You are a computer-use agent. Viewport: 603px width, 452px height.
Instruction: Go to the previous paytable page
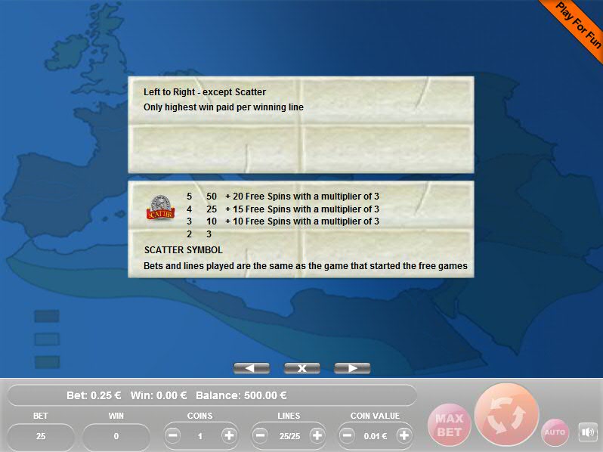[252, 368]
